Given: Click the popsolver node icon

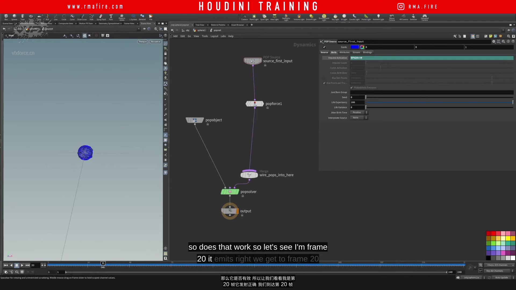Looking at the screenshot, I should (230, 192).
